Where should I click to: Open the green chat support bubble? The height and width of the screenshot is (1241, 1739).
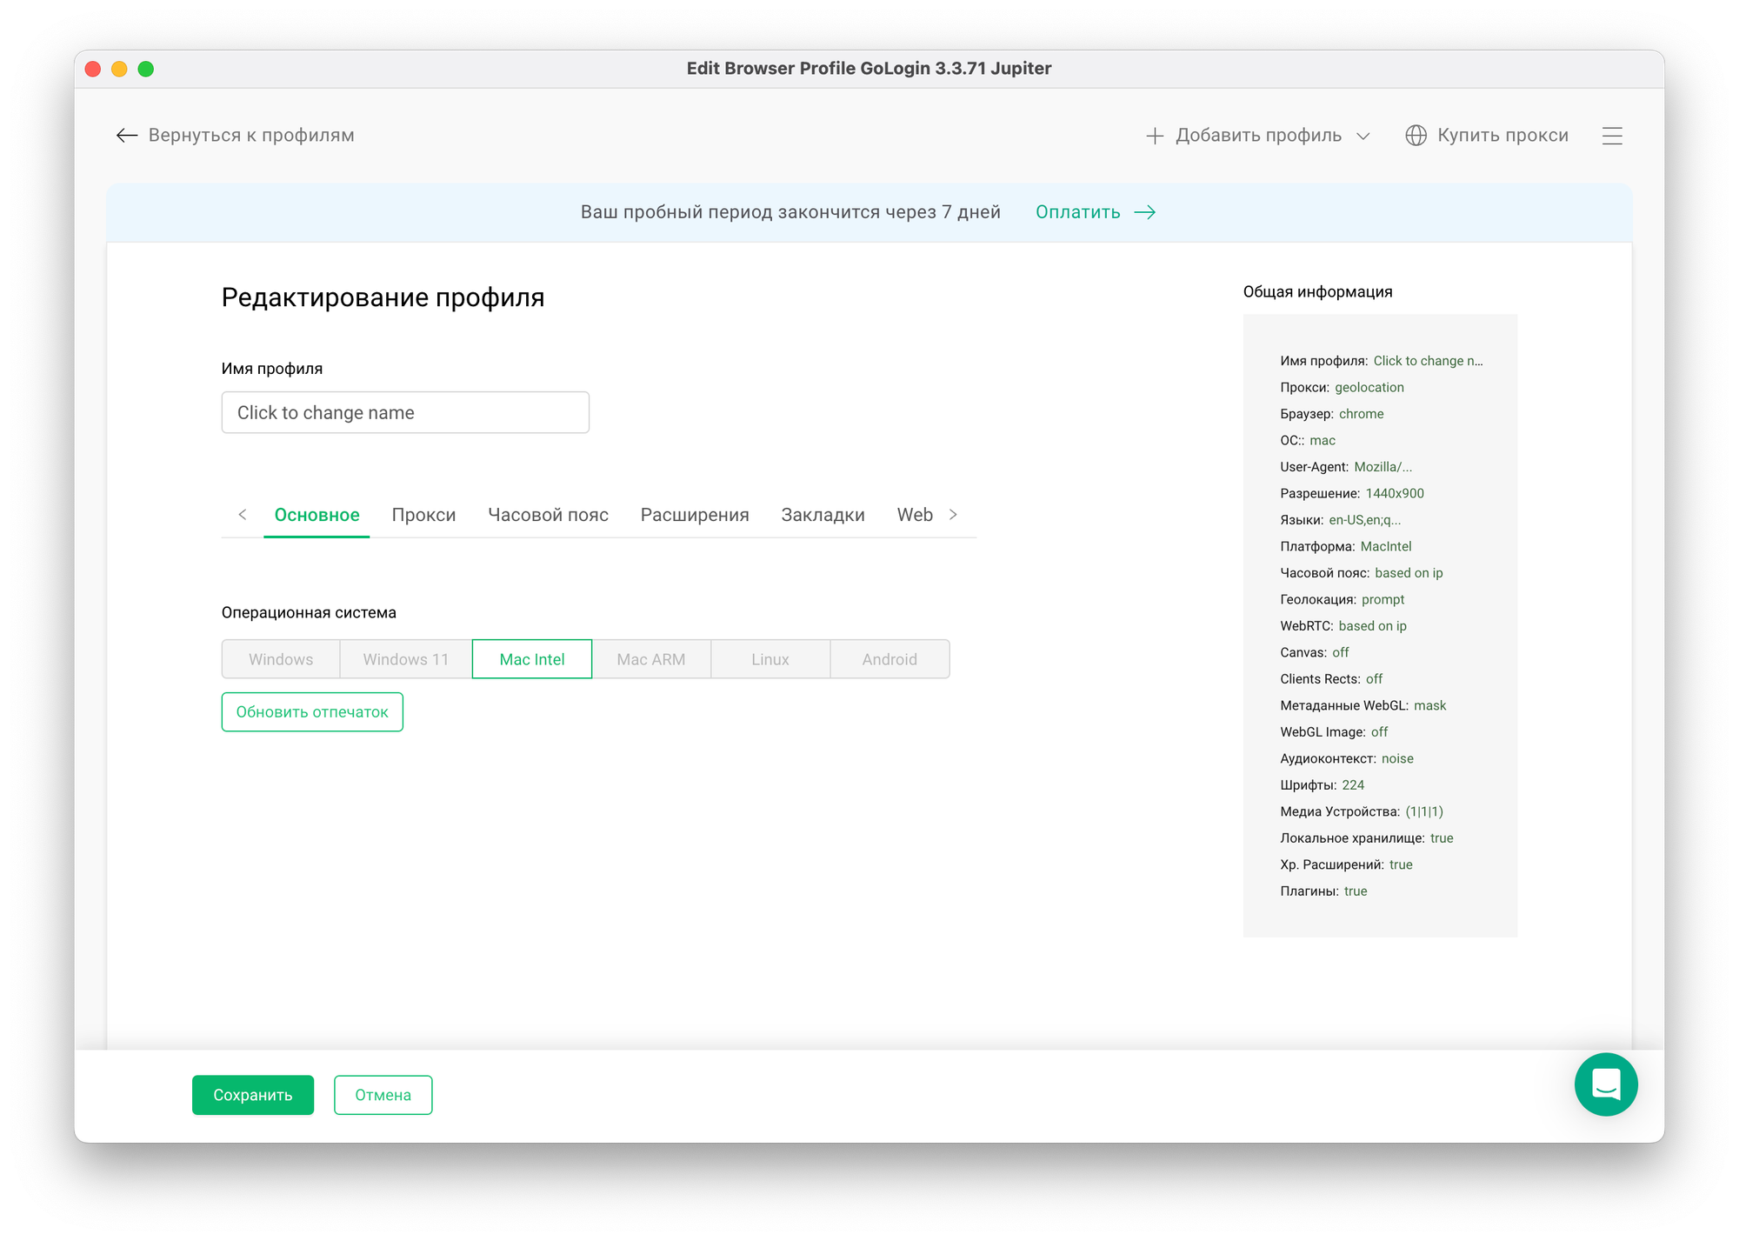click(x=1605, y=1084)
